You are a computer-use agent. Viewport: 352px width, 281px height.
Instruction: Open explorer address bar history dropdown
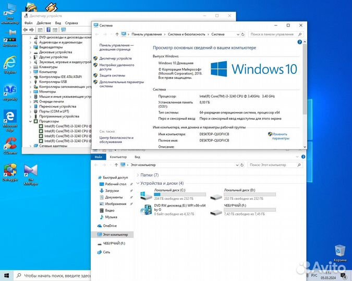[237, 165]
